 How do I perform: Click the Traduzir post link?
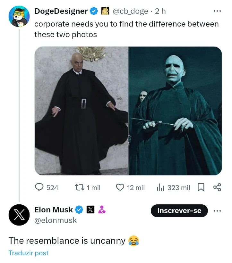[29, 253]
